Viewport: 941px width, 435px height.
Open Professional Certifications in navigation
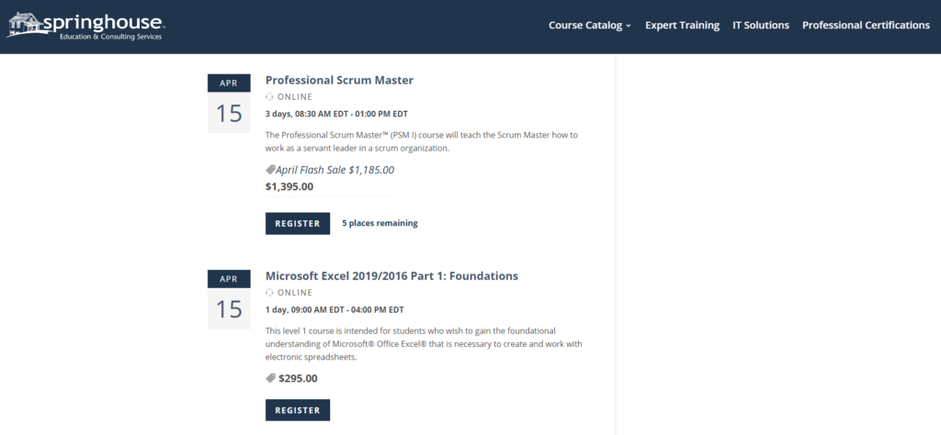click(x=866, y=25)
